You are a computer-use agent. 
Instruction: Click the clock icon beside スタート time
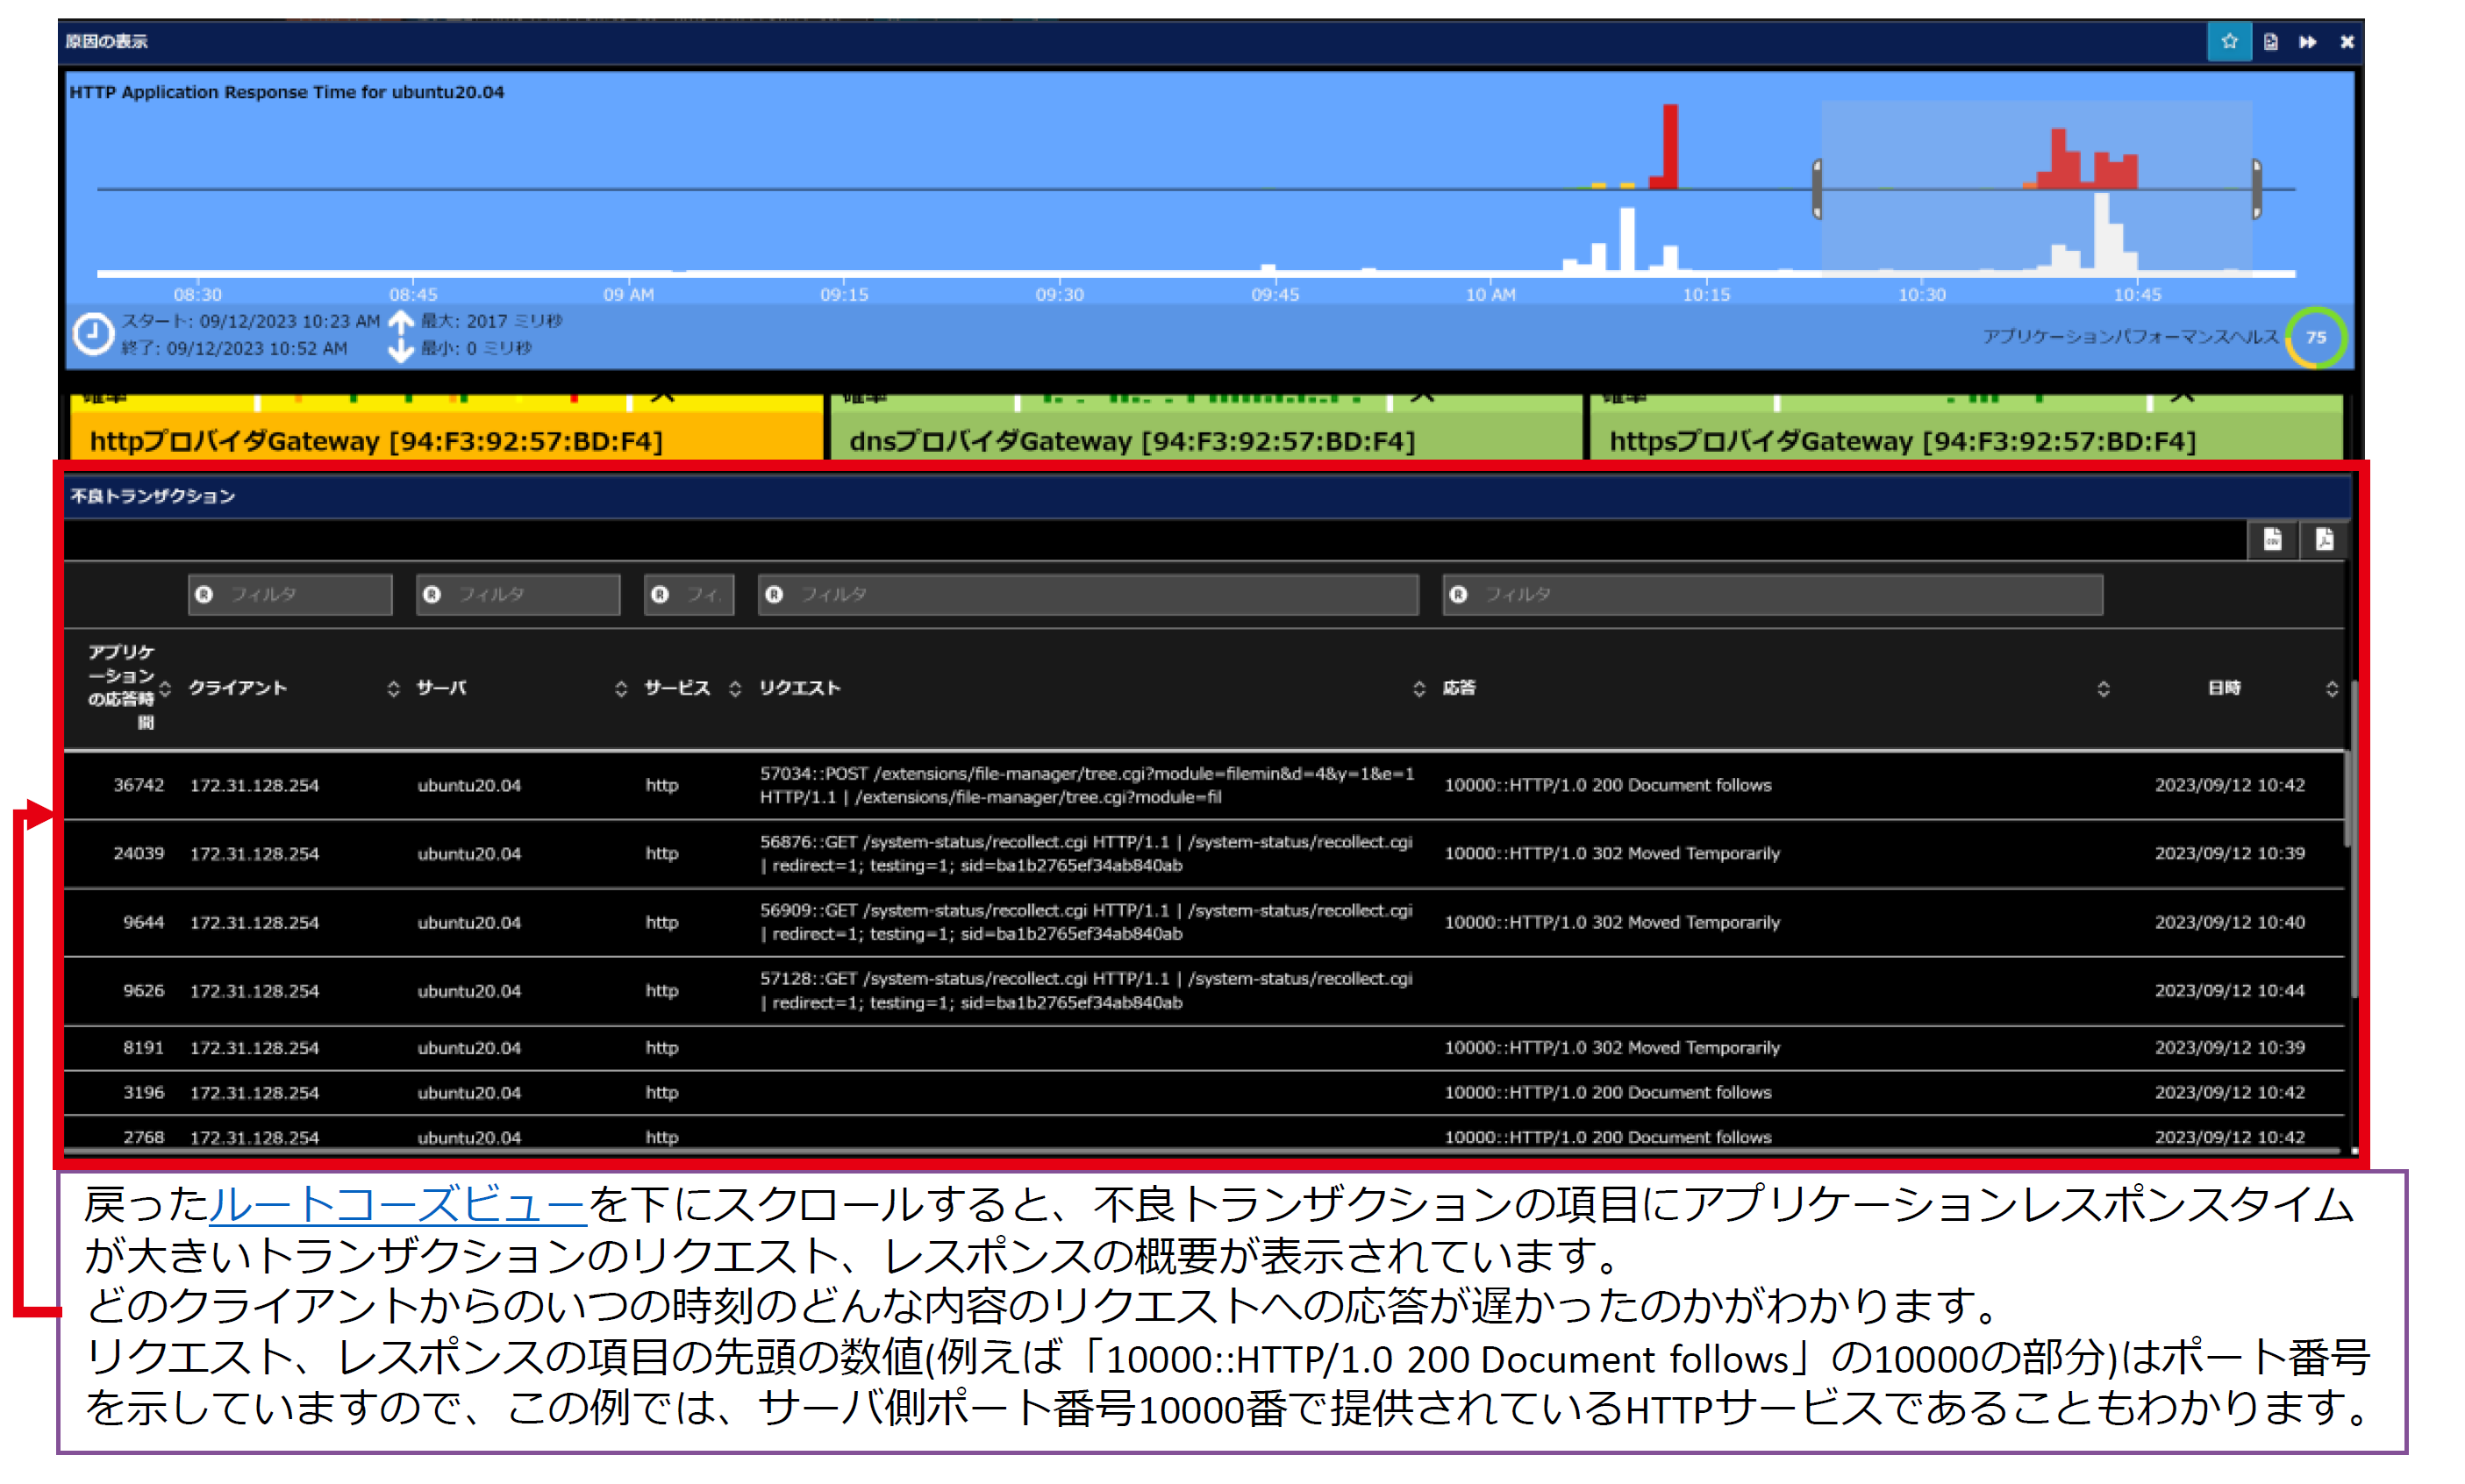[93, 334]
